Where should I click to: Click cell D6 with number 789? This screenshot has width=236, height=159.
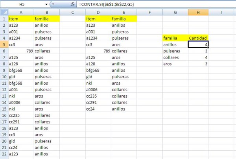coord(98,51)
